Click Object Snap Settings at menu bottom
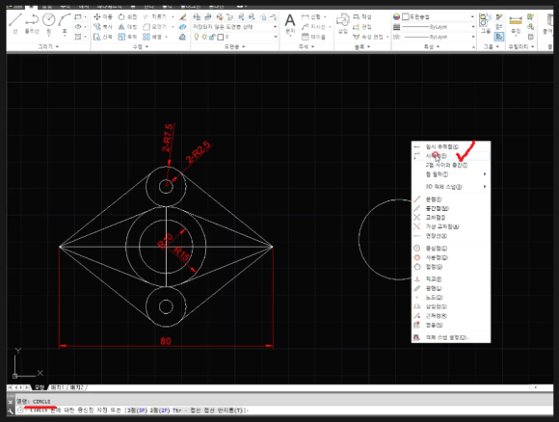The image size is (559, 422). click(x=447, y=337)
